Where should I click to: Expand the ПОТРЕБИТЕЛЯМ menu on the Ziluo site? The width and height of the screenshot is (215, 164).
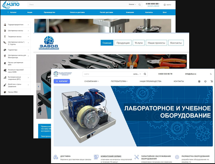coord(119,81)
